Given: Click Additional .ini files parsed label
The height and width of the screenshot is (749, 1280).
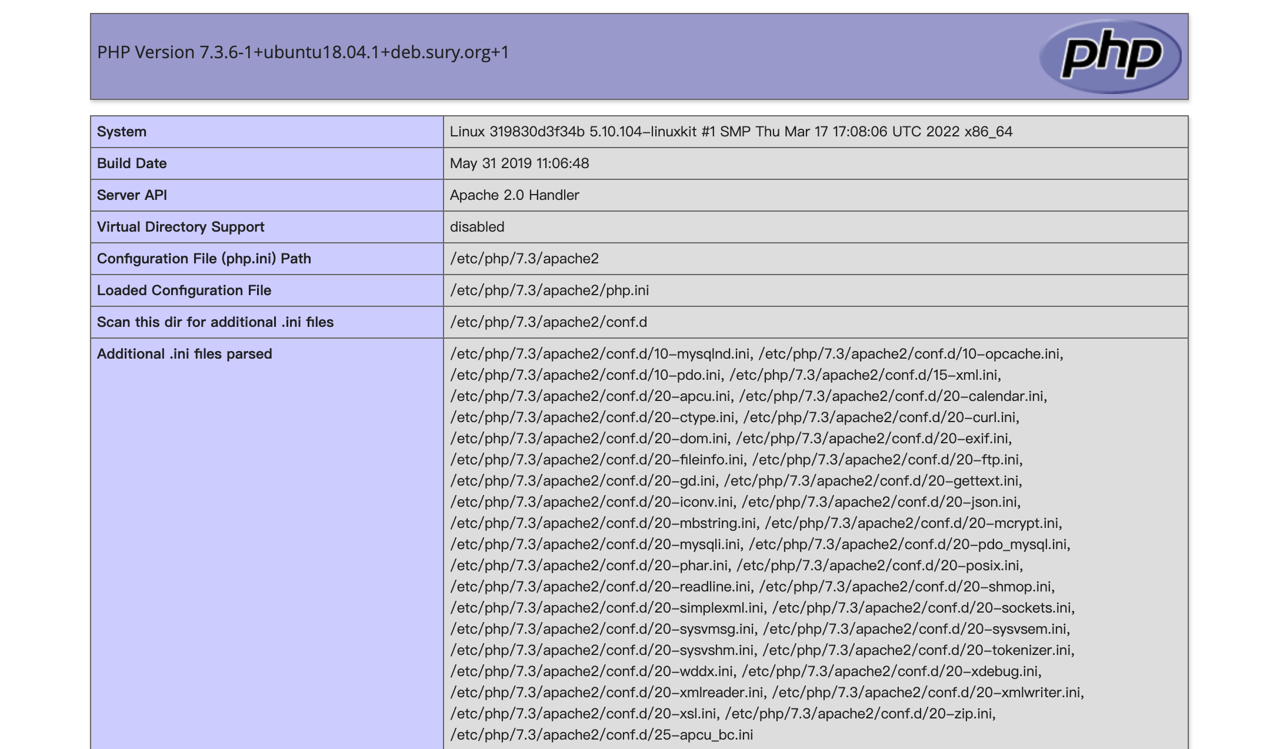Looking at the screenshot, I should (185, 354).
